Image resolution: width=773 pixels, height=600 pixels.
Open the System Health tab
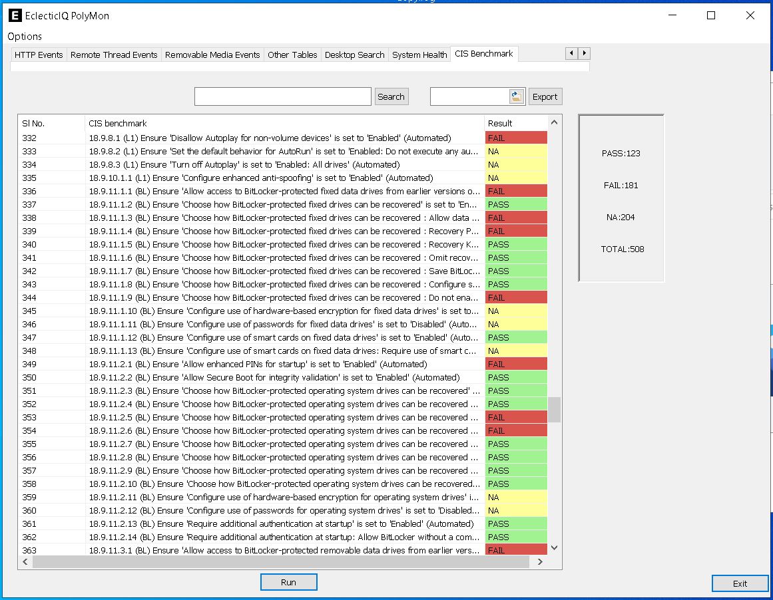pyautogui.click(x=419, y=55)
